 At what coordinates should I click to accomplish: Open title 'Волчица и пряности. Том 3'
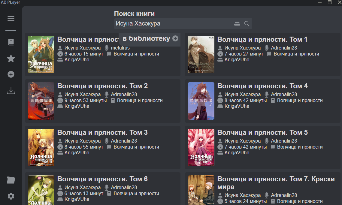click(102, 132)
